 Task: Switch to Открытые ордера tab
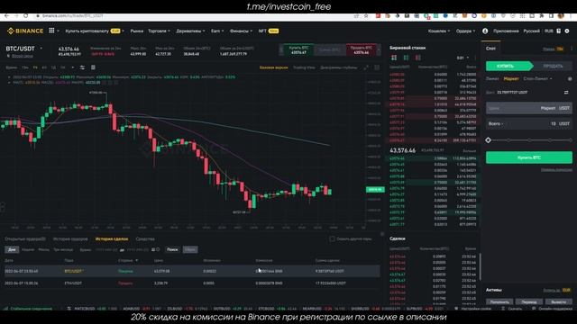tap(25, 238)
